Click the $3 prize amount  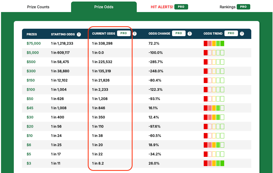click(x=29, y=163)
